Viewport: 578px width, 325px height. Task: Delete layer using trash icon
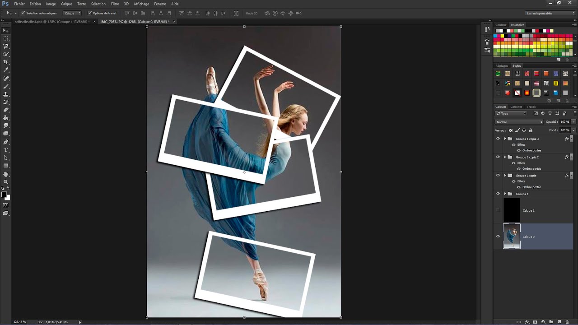point(567,322)
